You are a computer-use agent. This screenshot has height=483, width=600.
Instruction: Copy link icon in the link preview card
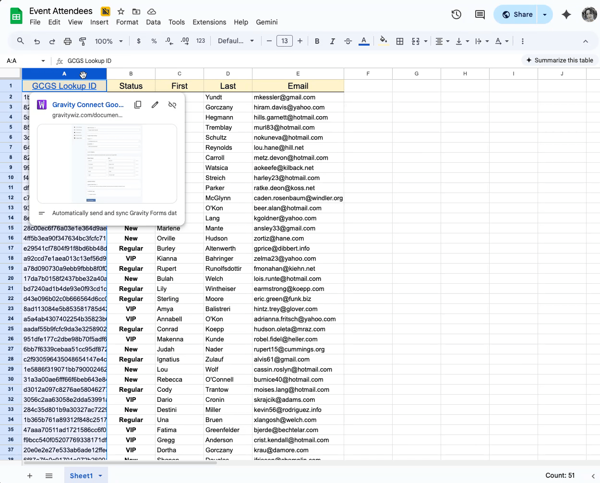138,105
